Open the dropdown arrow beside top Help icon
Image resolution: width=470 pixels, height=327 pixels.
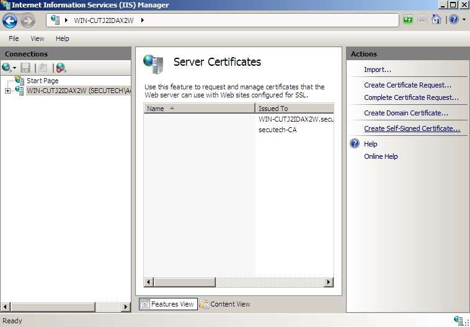coord(464,20)
